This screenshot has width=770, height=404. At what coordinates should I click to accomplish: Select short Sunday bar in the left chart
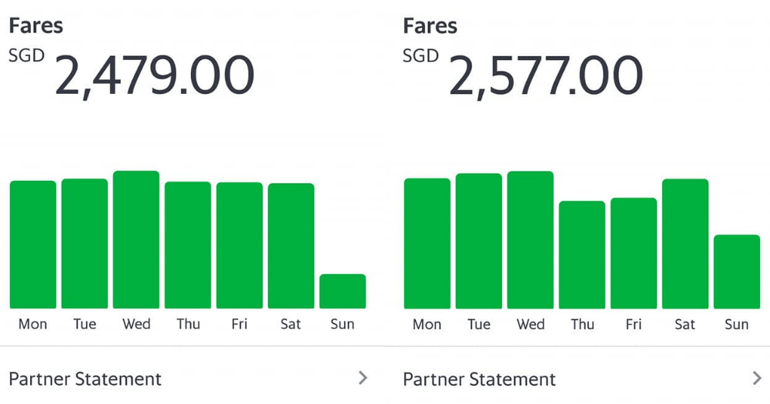pyautogui.click(x=343, y=292)
